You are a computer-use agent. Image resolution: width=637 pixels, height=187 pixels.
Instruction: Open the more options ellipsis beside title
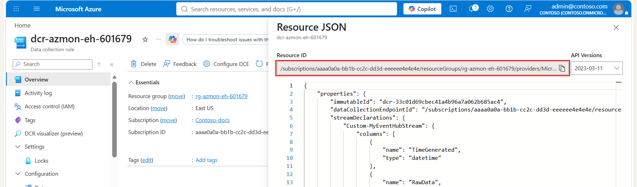[x=159, y=39]
